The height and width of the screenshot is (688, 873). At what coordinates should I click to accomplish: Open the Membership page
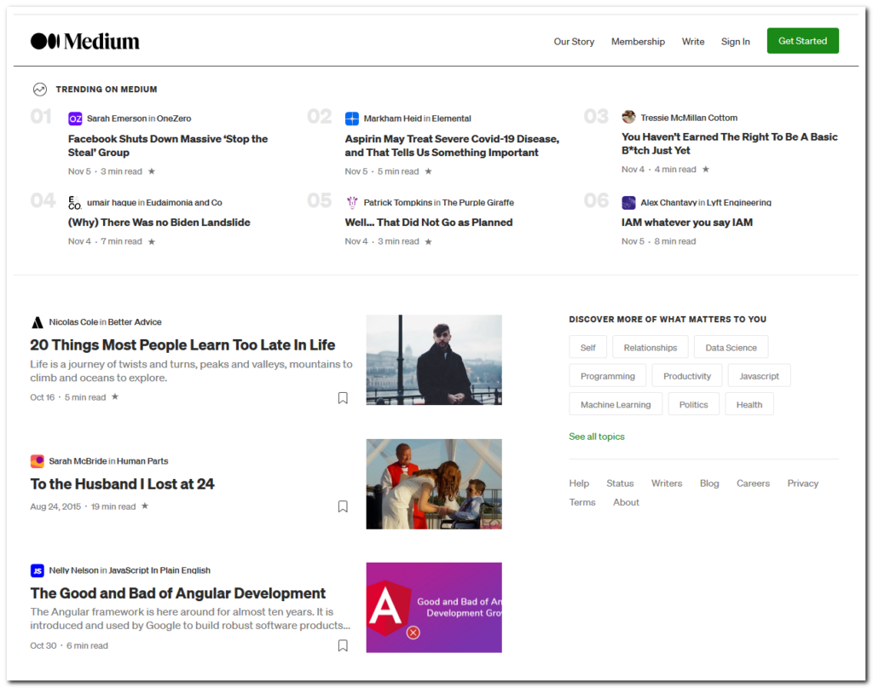pyautogui.click(x=638, y=42)
